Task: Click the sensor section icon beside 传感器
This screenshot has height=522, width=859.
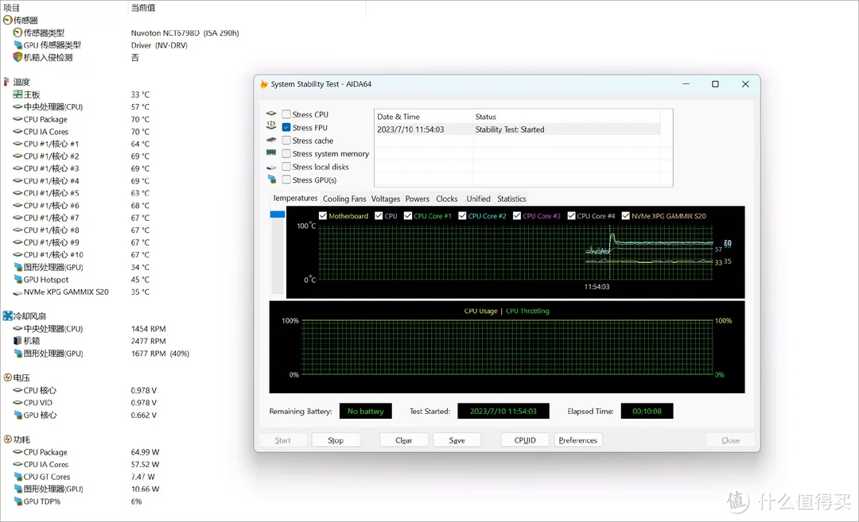Action: [8, 20]
